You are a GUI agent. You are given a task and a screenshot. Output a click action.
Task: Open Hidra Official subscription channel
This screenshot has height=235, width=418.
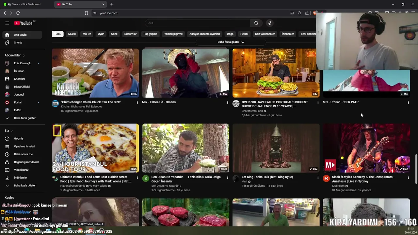tap(22, 86)
